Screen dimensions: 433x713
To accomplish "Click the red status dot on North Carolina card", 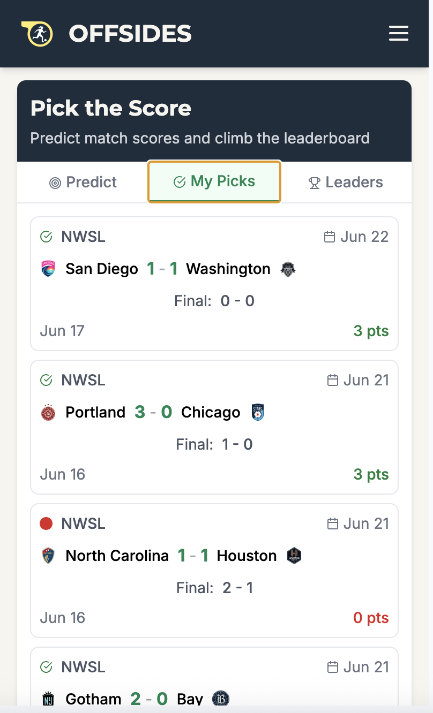I will 46,524.
